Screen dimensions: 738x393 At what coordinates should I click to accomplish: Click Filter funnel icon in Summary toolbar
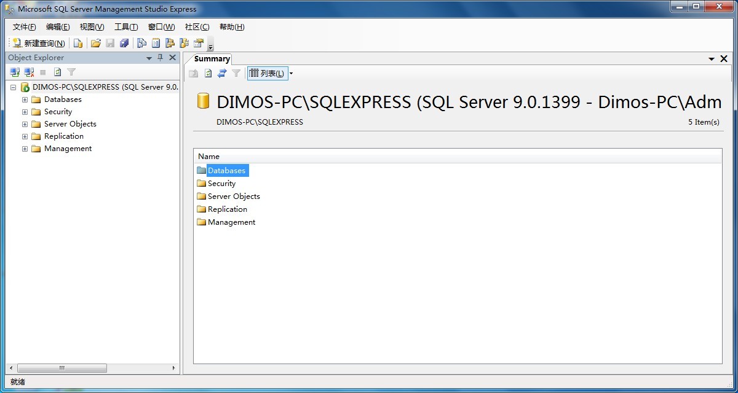pyautogui.click(x=236, y=73)
